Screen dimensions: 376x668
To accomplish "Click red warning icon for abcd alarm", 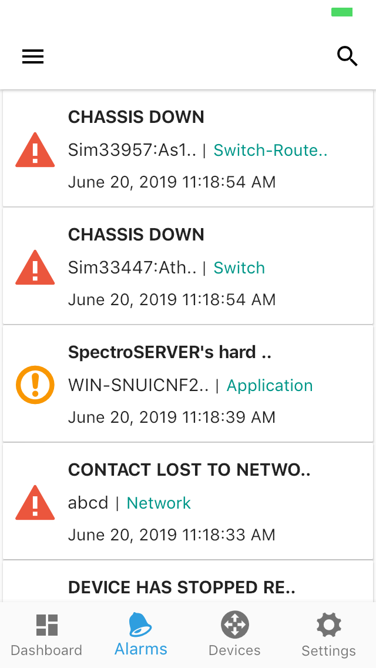I will point(35,503).
